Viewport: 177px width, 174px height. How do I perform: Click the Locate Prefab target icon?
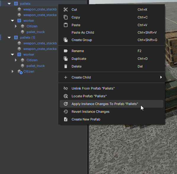point(66,96)
